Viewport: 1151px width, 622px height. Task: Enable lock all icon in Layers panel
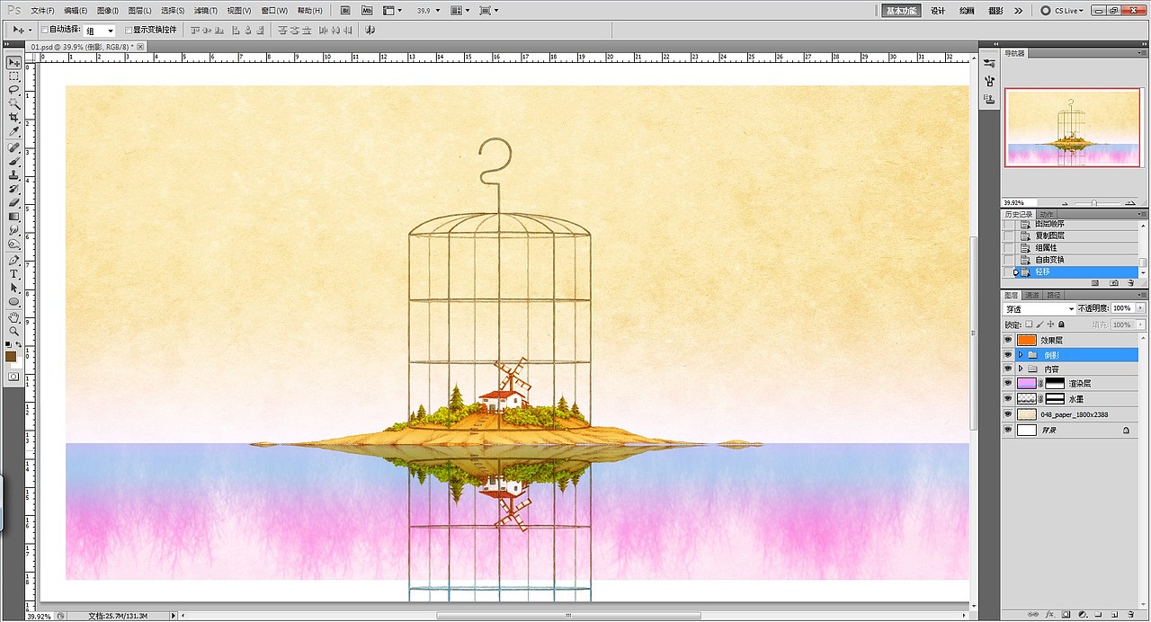[x=1061, y=324]
